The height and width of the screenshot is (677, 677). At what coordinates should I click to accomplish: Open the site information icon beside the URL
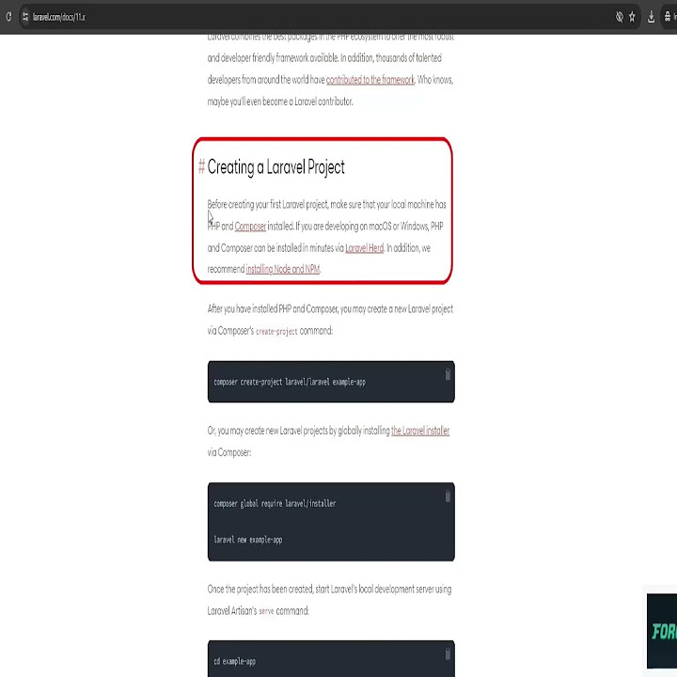coord(25,17)
